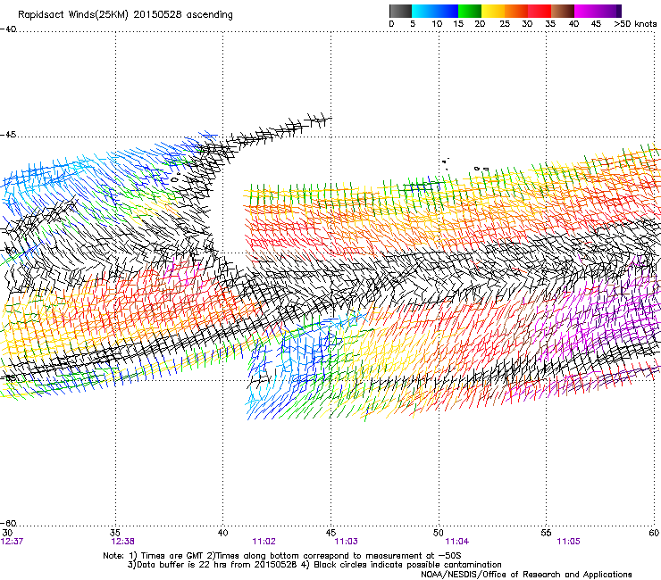
Task: Click the 12:38 pass time label
Action: click(122, 542)
